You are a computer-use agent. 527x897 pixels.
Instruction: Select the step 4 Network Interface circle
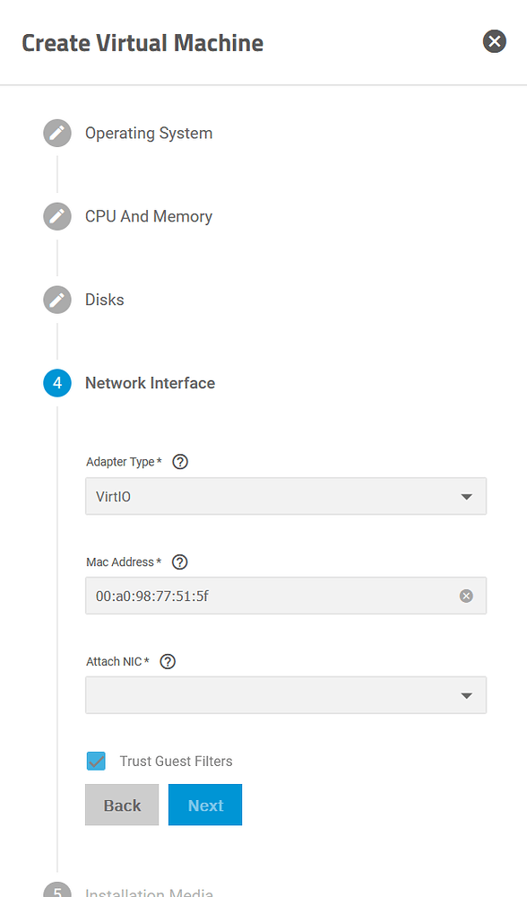coord(56,382)
